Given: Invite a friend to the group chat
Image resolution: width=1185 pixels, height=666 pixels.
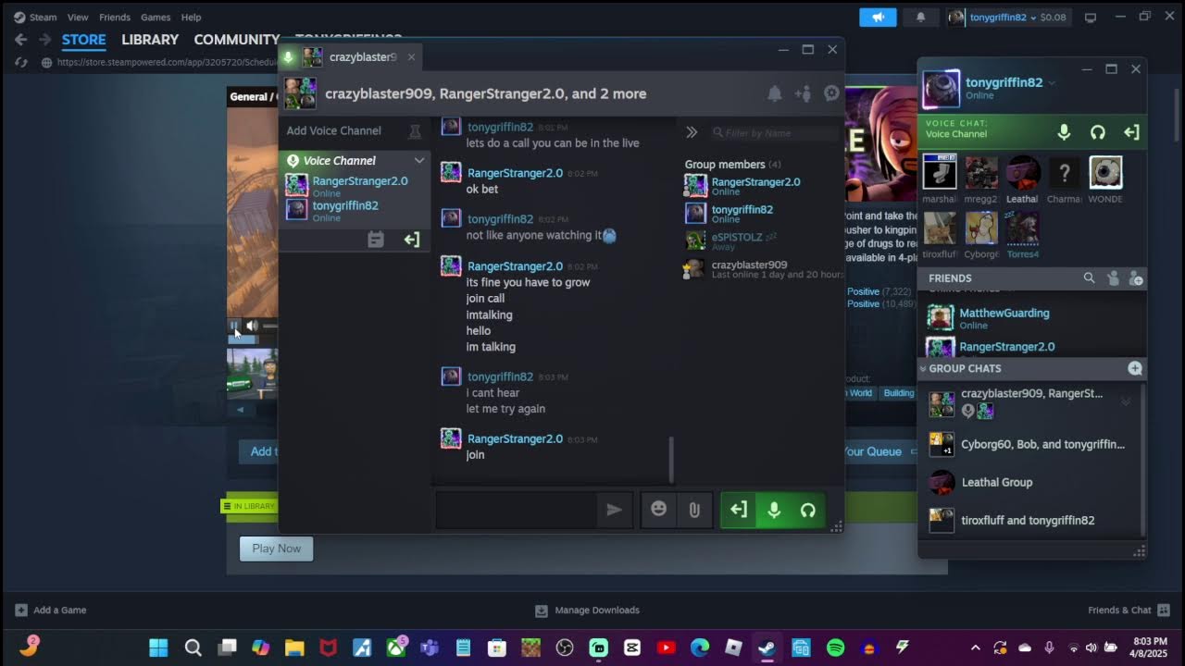Looking at the screenshot, I should click(x=803, y=93).
